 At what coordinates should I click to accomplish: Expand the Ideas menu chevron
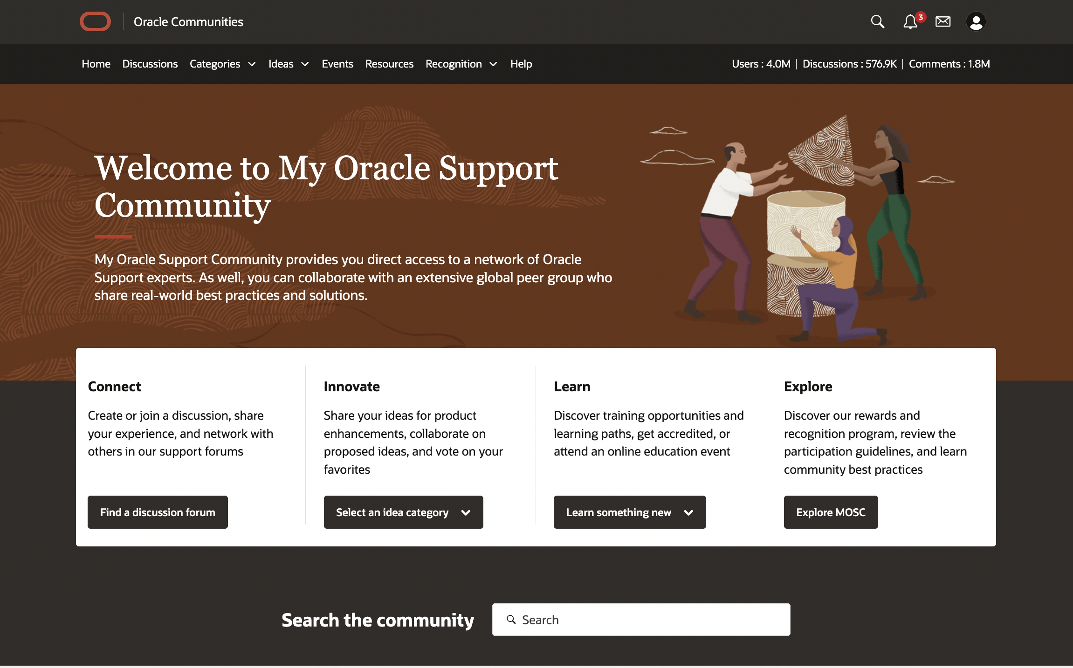point(305,64)
